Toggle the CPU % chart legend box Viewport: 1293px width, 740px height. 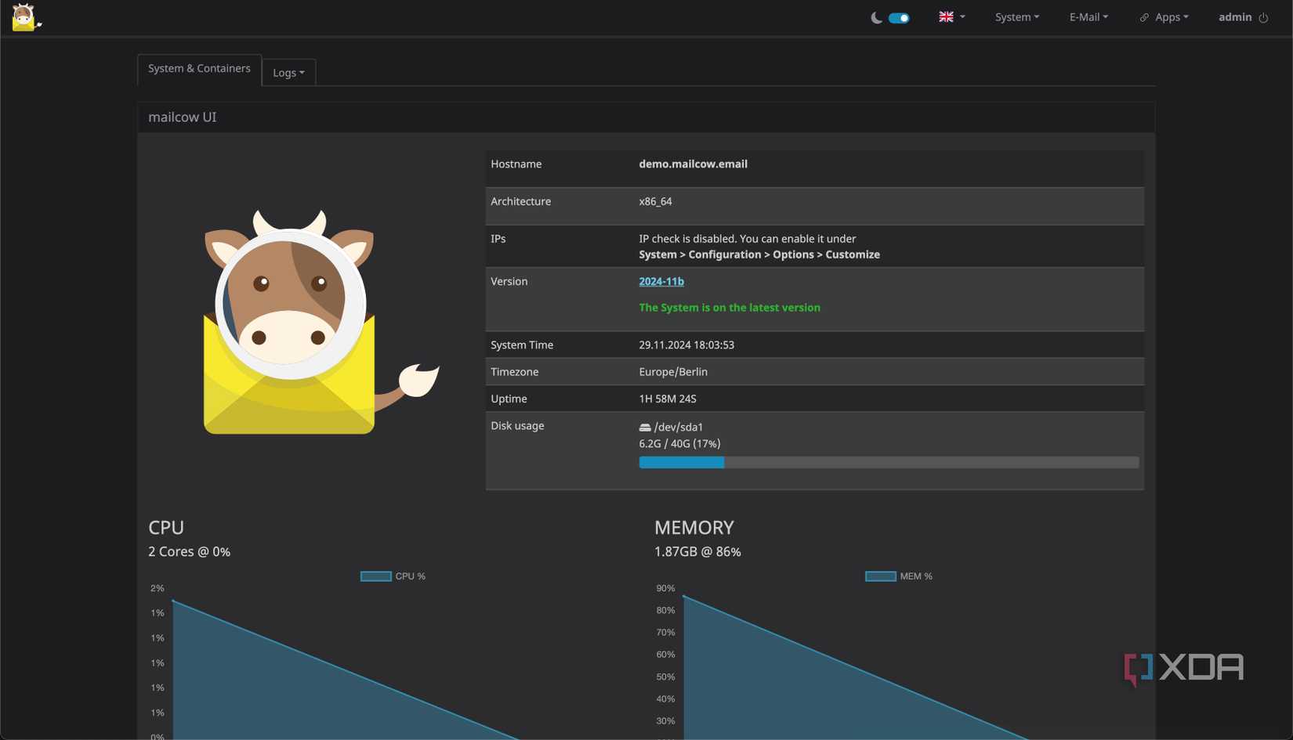coord(375,576)
